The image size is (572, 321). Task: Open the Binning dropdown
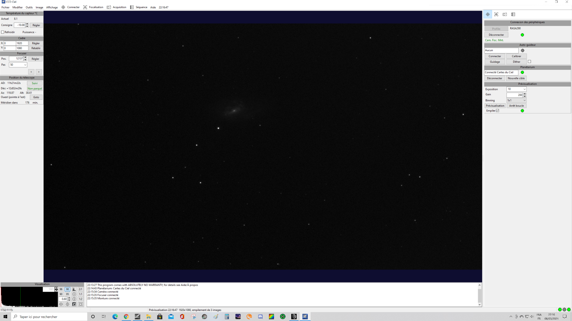[525, 100]
